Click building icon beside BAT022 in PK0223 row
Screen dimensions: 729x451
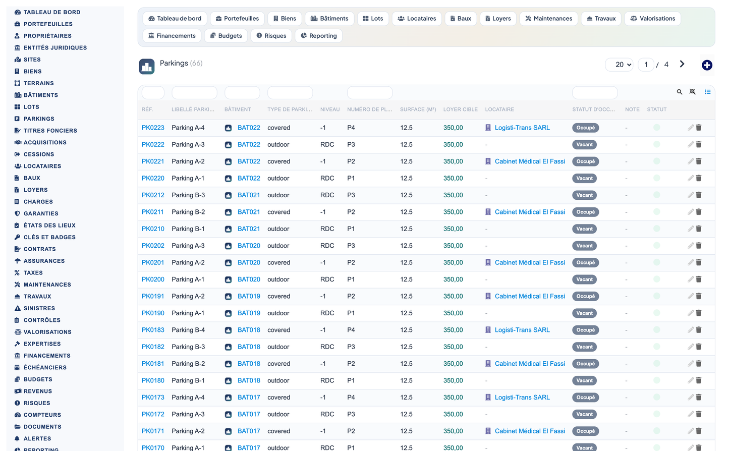(228, 128)
